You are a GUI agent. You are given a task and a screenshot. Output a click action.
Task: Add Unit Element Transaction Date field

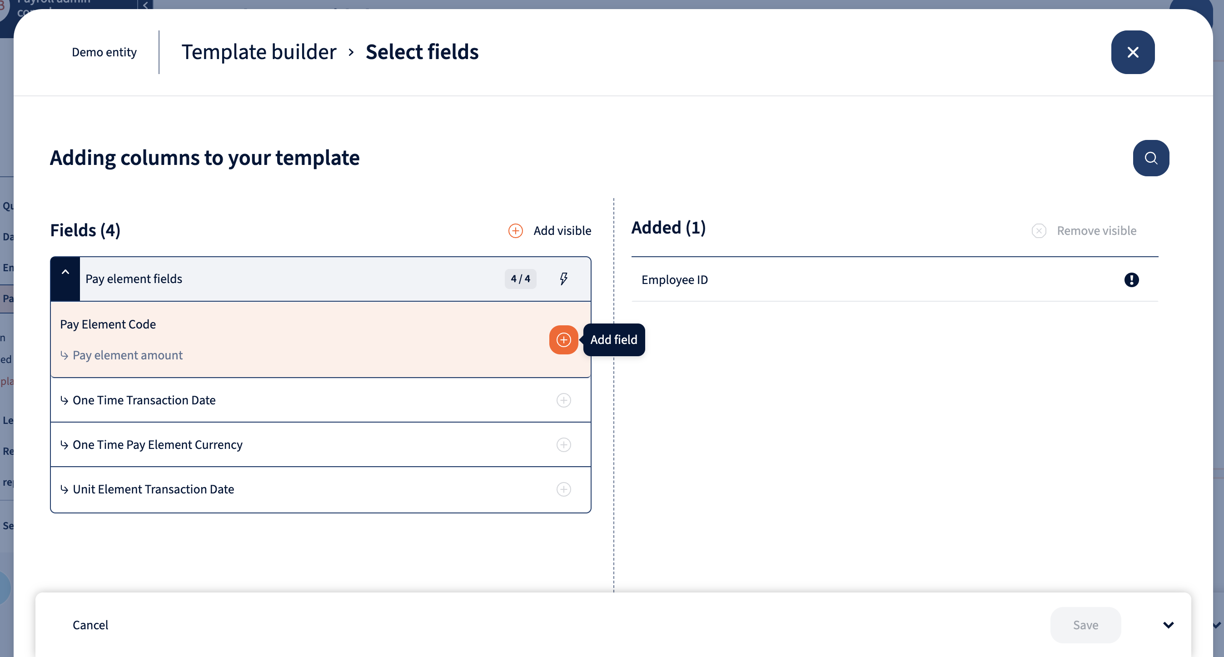coord(563,489)
